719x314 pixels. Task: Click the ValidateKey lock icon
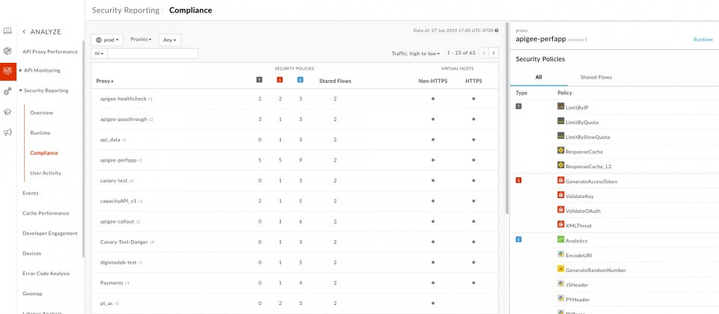click(x=560, y=195)
